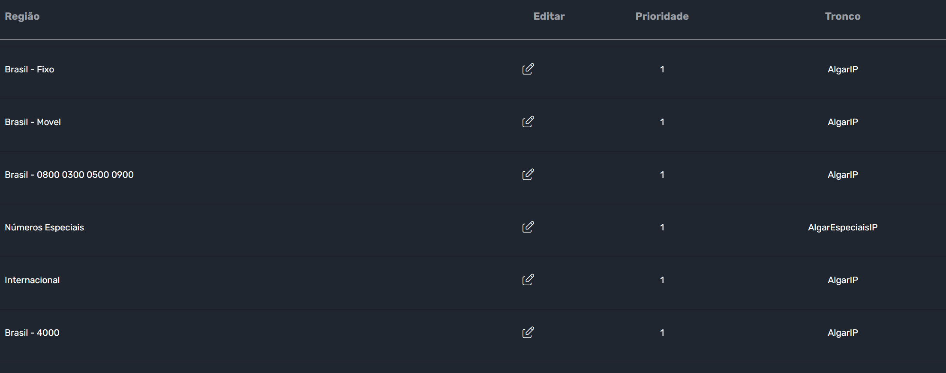Edit the Internacional region entry
The height and width of the screenshot is (373, 946).
pos(528,280)
